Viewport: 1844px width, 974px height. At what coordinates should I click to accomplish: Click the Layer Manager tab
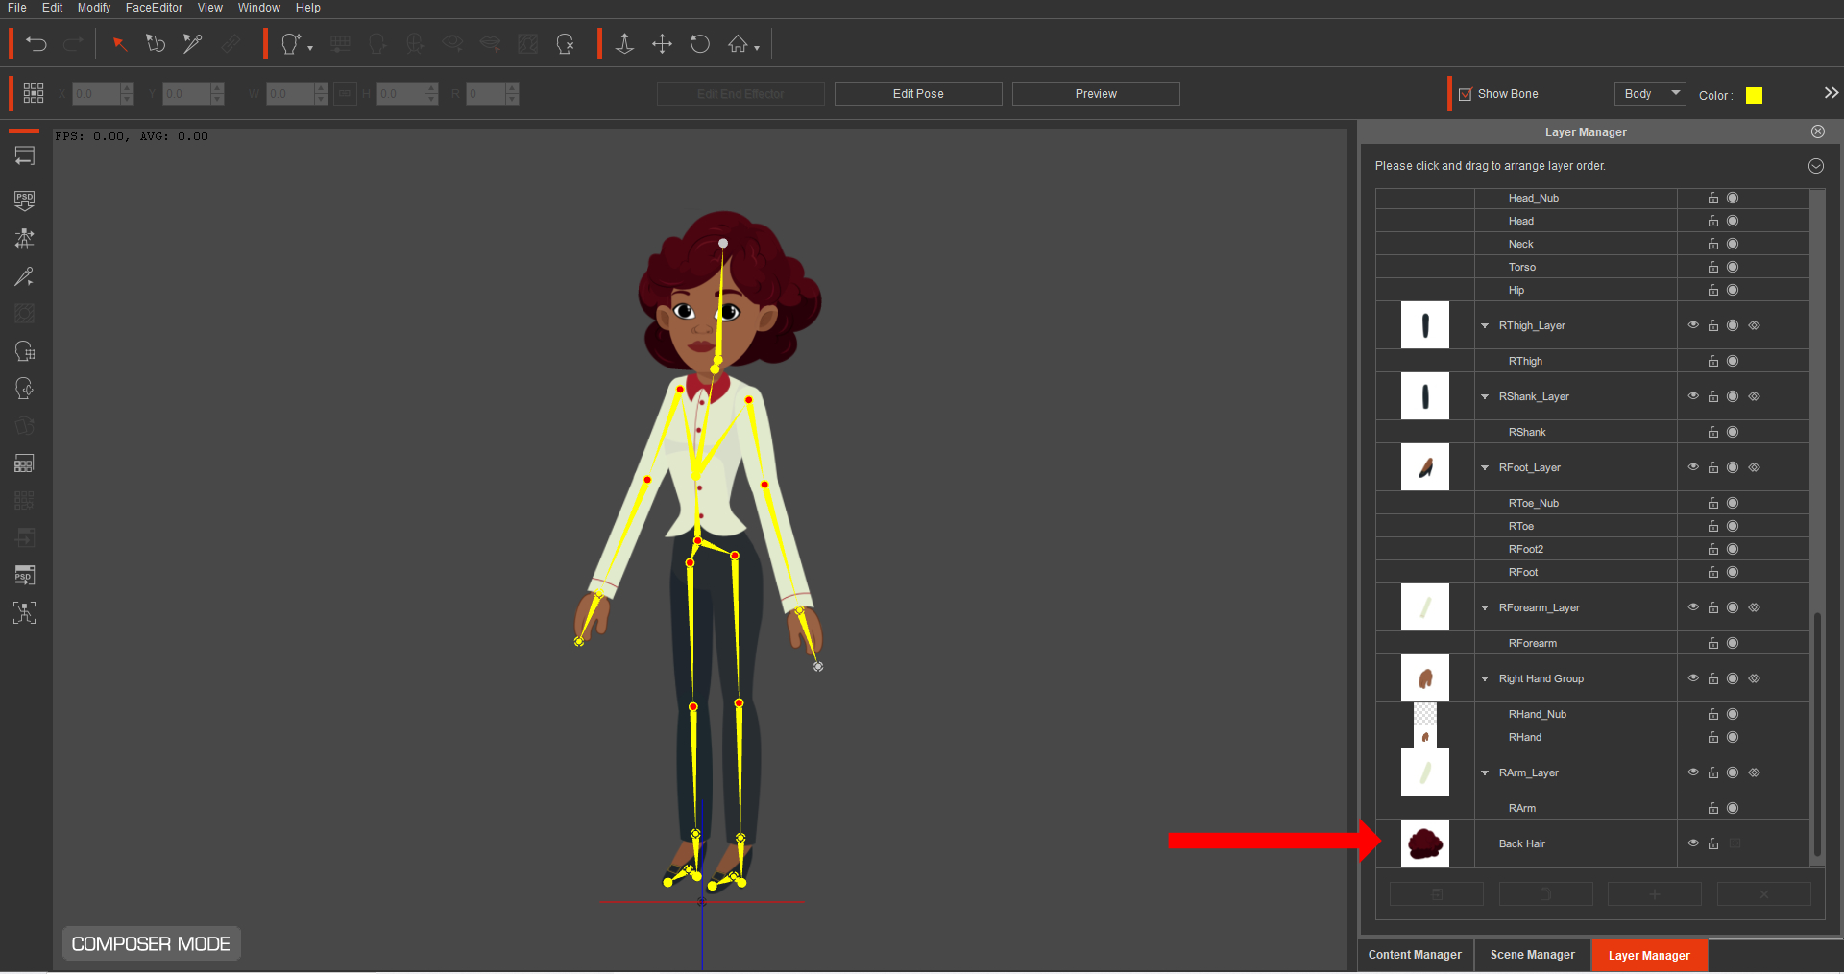(1649, 955)
